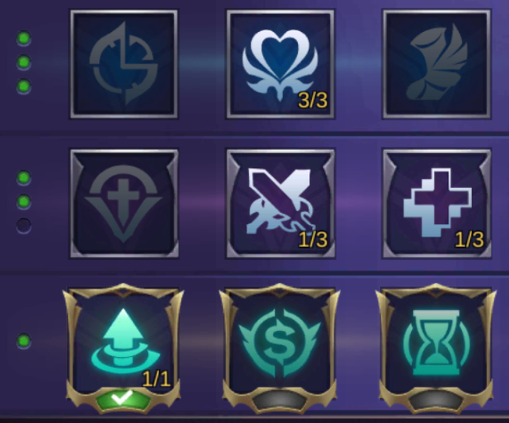Image resolution: width=509 pixels, height=423 pixels.
Task: Select the hourglass core talent
Action: point(436,344)
